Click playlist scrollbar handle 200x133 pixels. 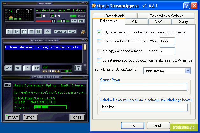click(x=85, y=47)
